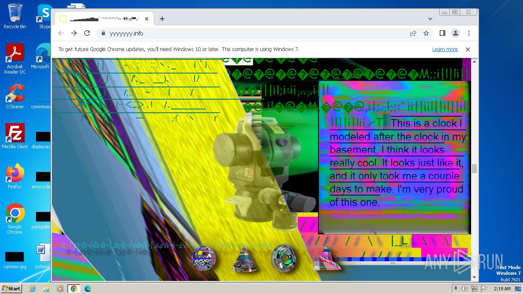523x294 pixels.
Task: Click the network tray icon
Action: click(474, 289)
